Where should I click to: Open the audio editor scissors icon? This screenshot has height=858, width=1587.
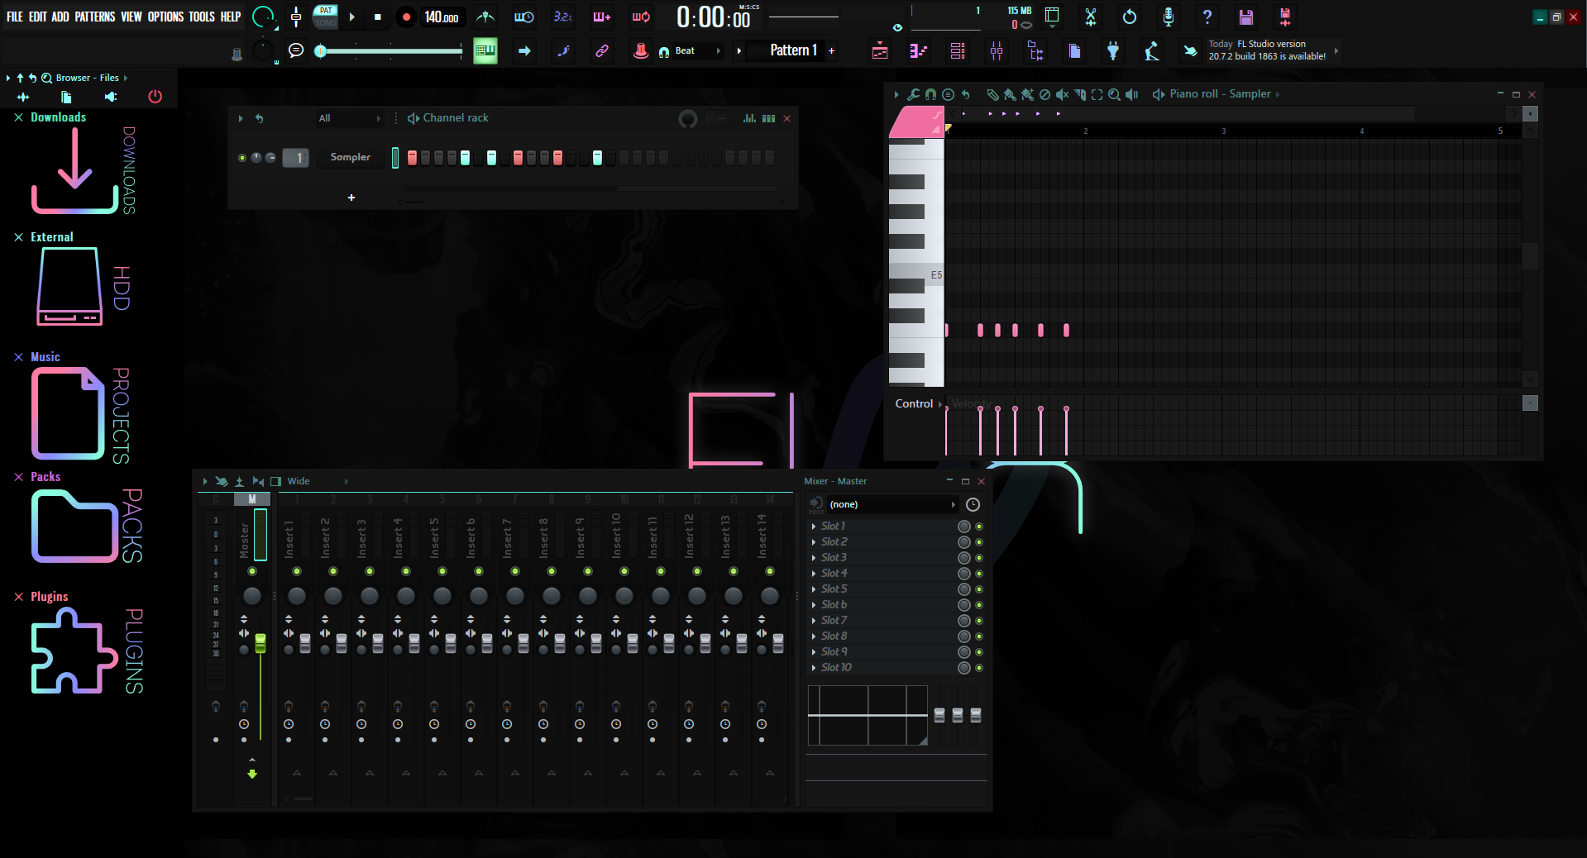coord(1091,17)
